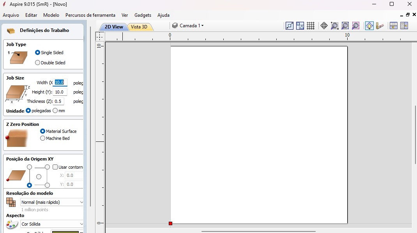Click the layer stack icon beside Camada 1
417x233 pixels.
tap(175, 26)
